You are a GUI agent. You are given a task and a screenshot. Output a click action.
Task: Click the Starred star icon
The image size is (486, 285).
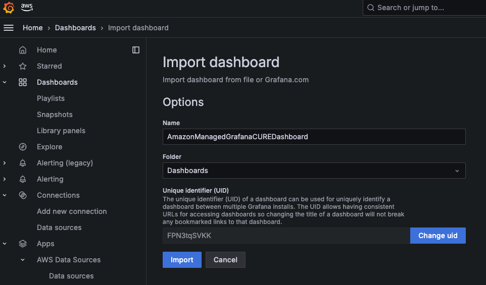[x=23, y=66]
